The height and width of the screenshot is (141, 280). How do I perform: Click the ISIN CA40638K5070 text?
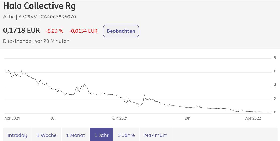(x=58, y=17)
